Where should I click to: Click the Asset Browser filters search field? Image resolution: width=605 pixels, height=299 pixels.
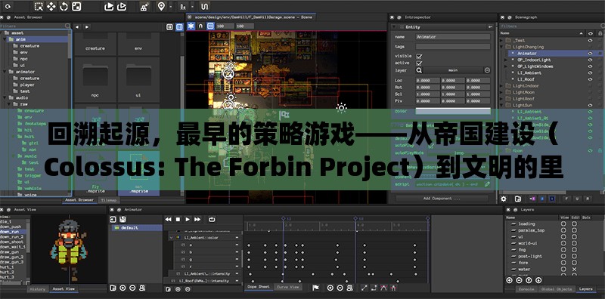coord(35,26)
